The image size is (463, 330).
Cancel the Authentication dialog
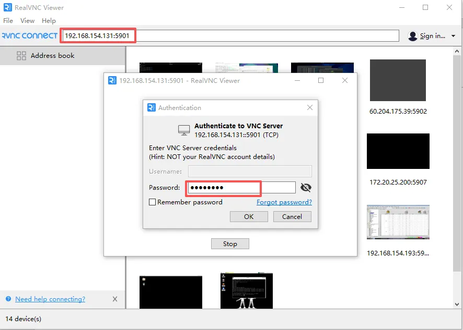pyautogui.click(x=292, y=216)
